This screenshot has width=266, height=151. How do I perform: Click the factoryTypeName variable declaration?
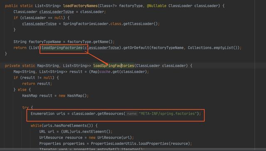[x=44, y=41]
